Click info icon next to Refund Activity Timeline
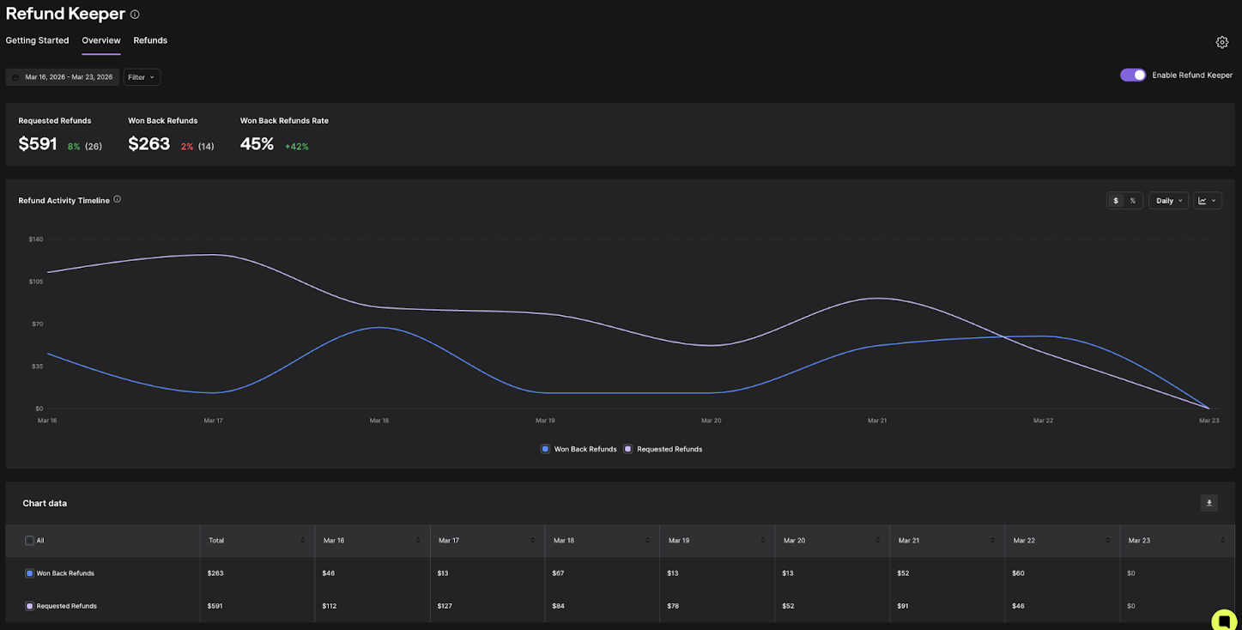 [118, 199]
